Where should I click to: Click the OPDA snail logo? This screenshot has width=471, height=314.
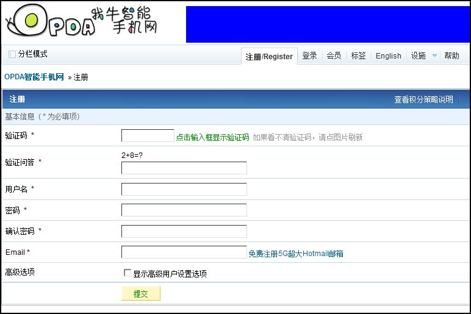pyautogui.click(x=81, y=21)
